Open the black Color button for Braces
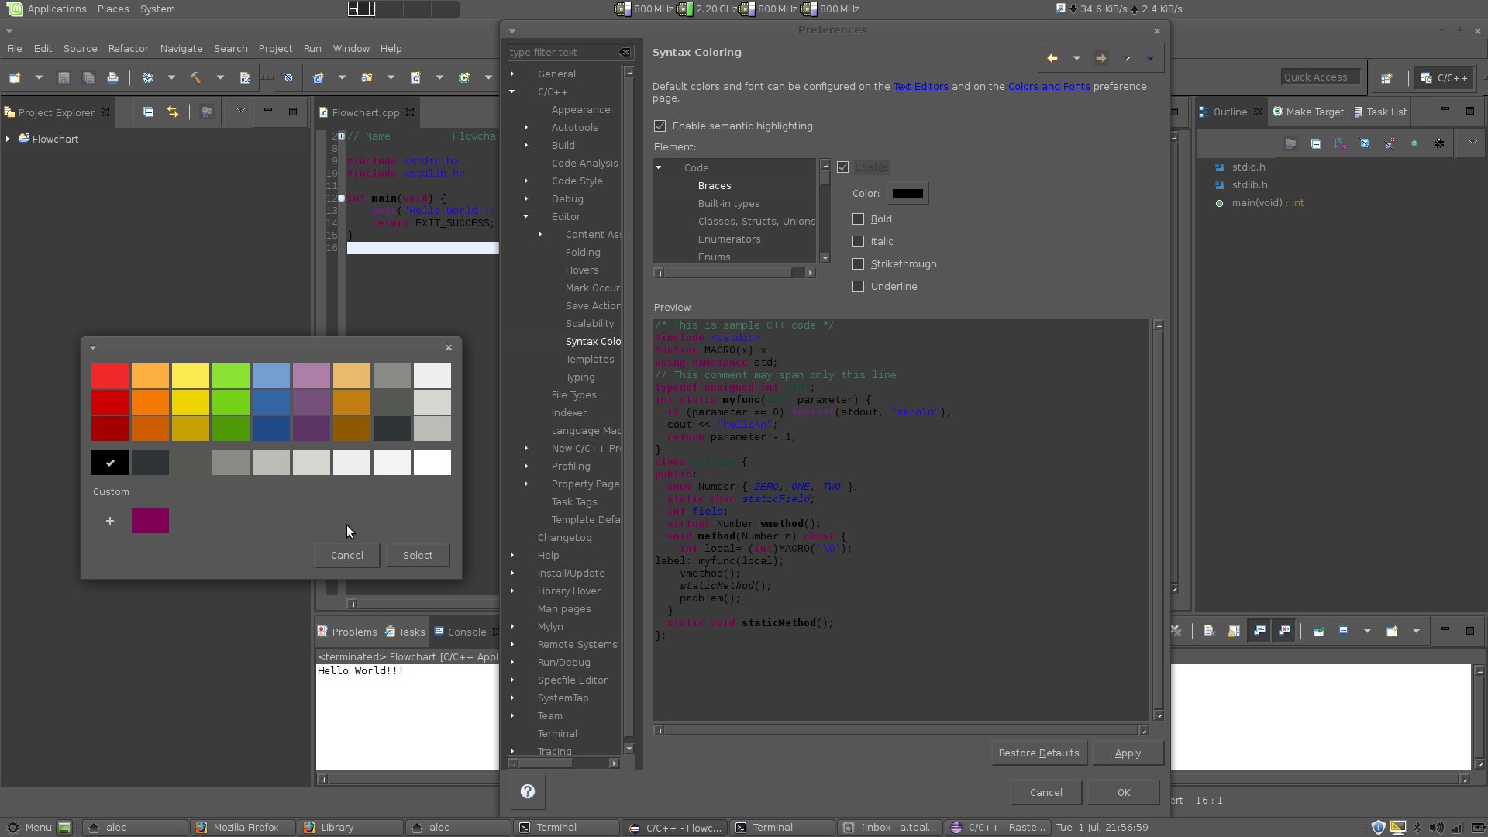Viewport: 1488px width, 837px height. 908,194
